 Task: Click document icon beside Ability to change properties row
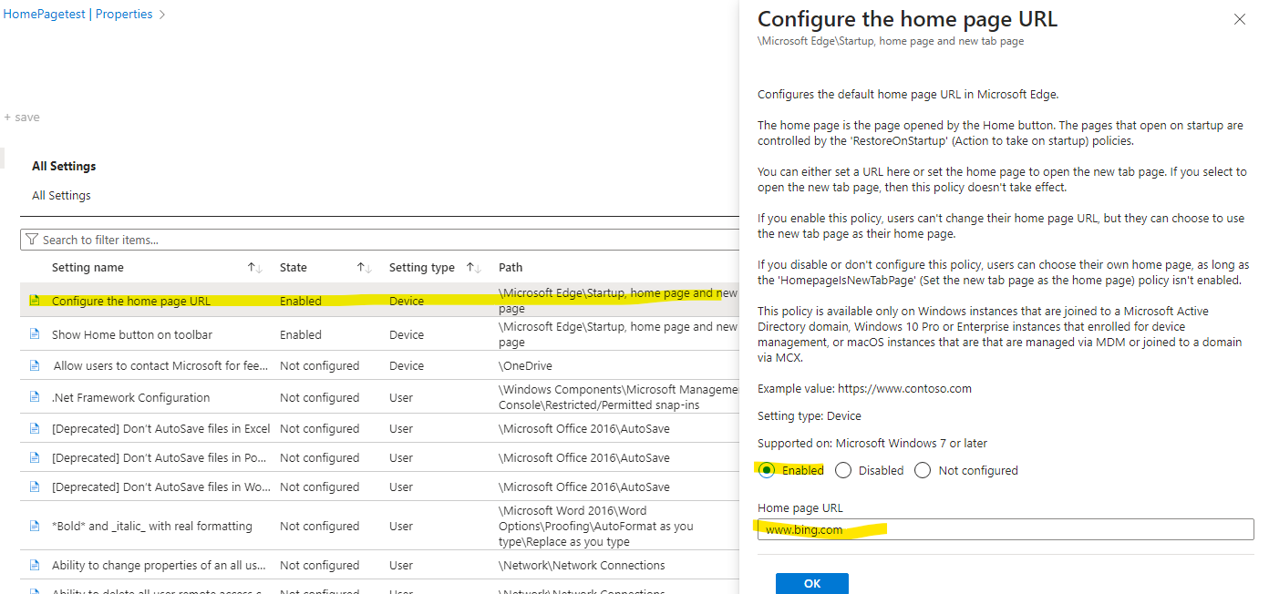tap(35, 565)
